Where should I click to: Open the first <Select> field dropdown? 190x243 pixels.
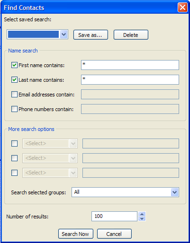[73, 143]
